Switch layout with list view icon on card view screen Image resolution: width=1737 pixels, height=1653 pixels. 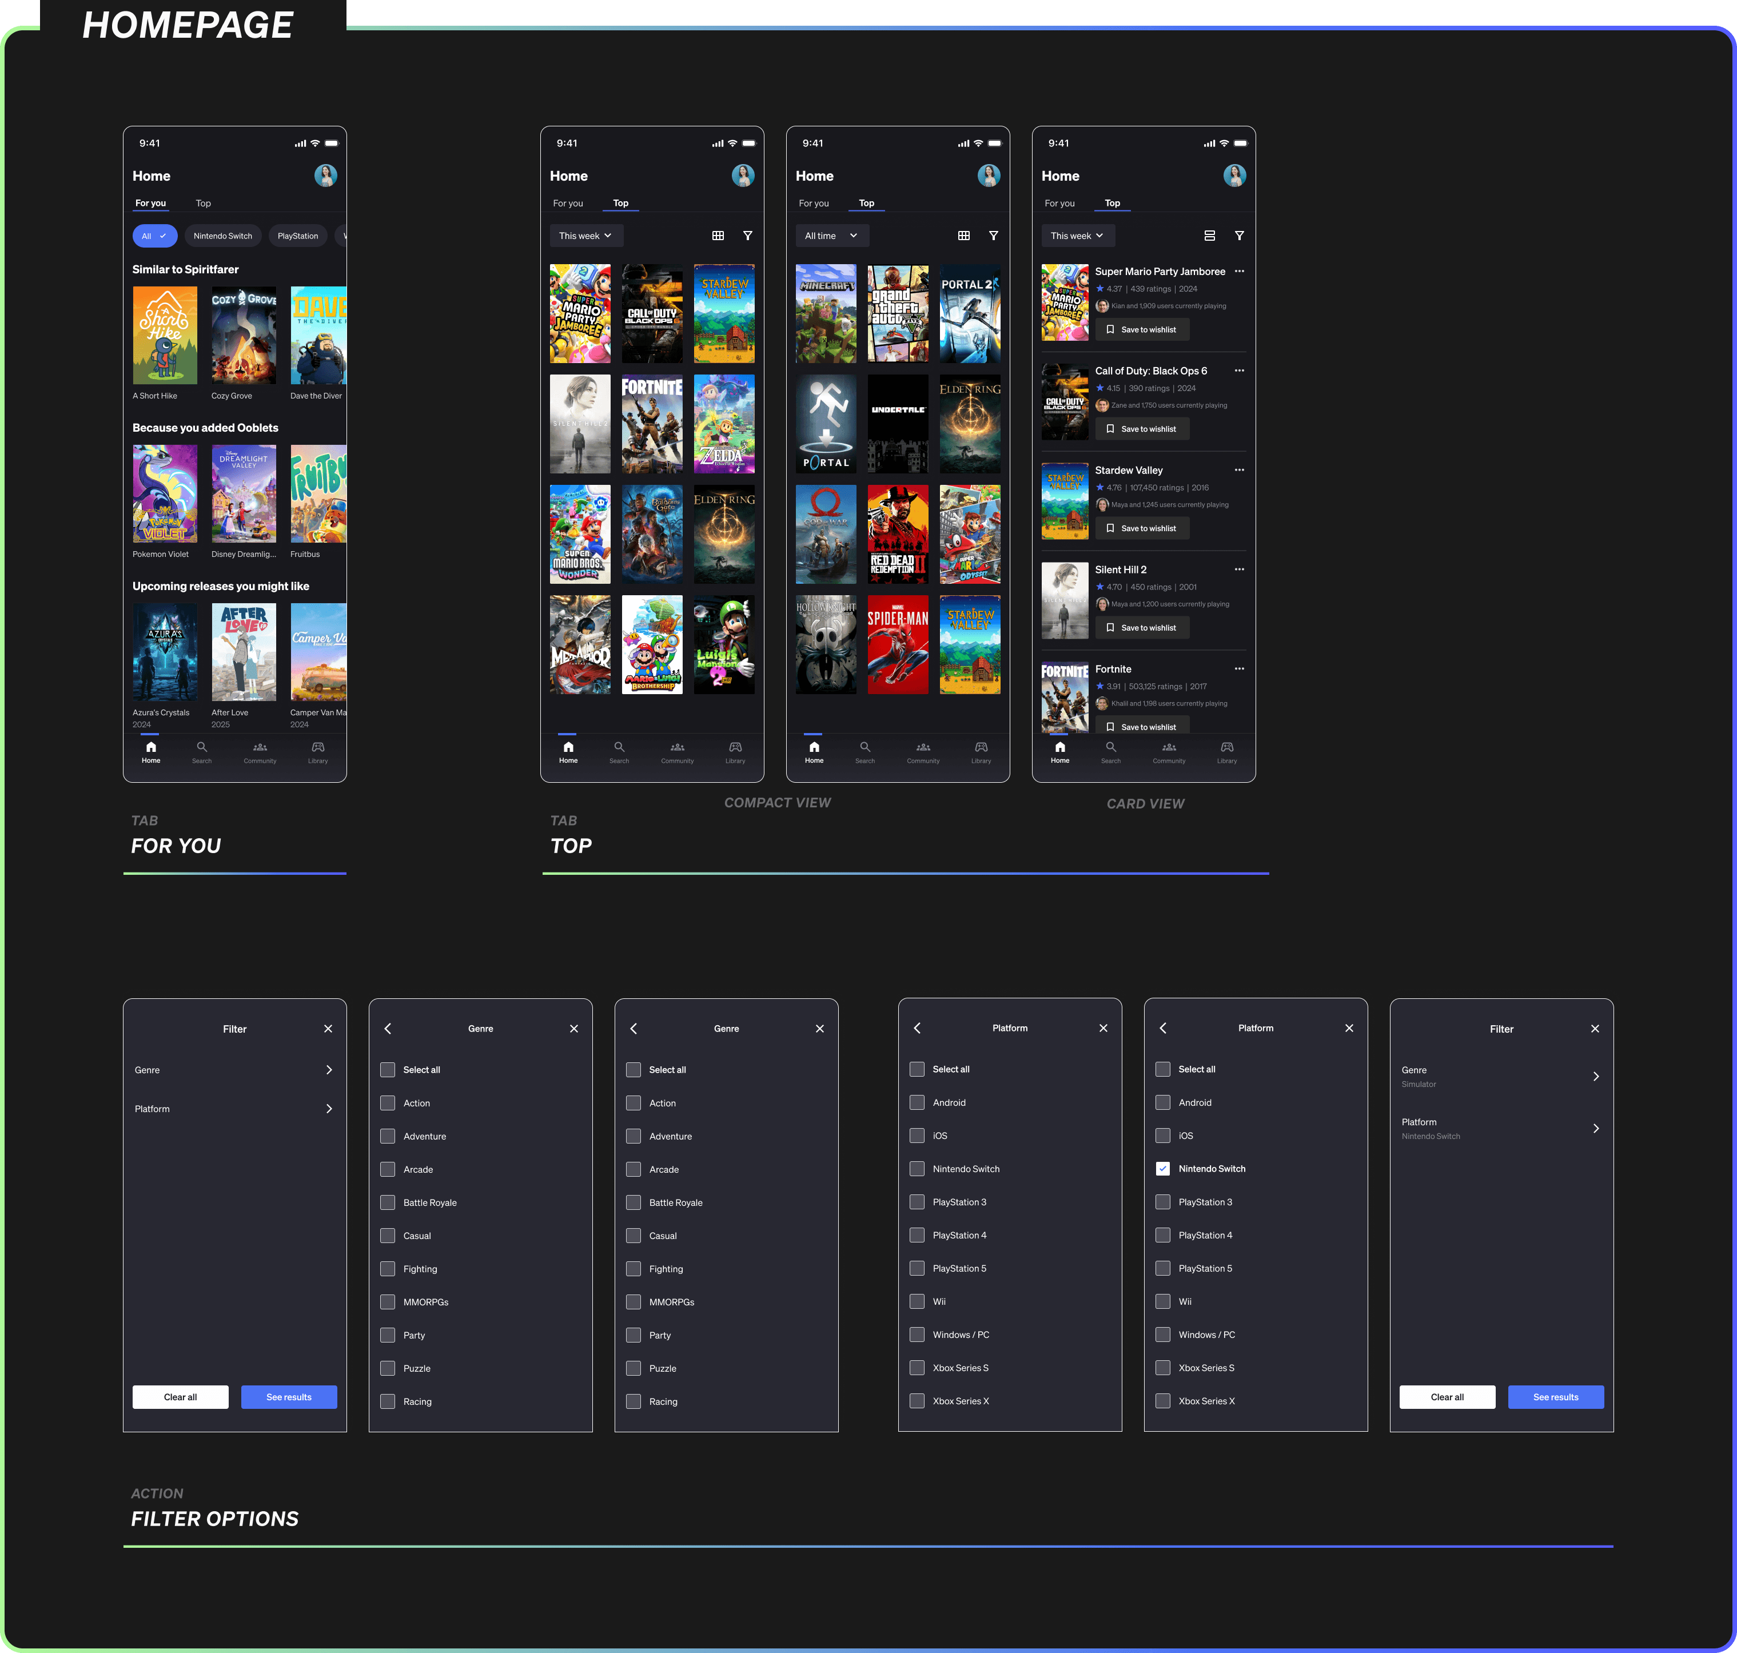point(1210,236)
